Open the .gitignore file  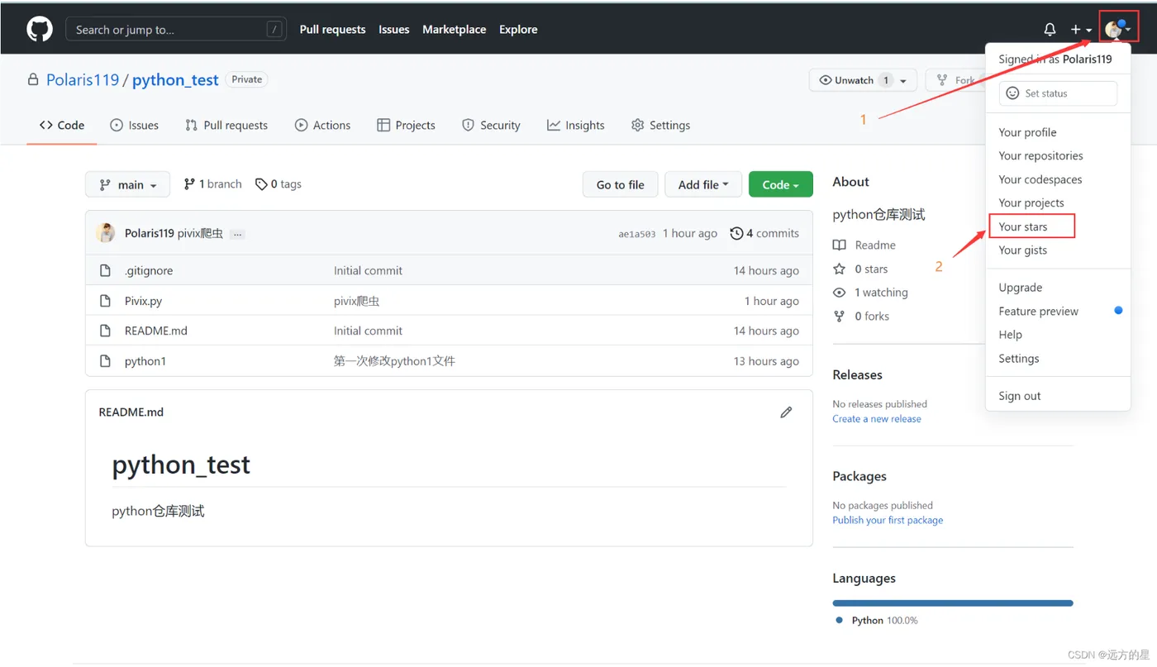click(x=149, y=270)
